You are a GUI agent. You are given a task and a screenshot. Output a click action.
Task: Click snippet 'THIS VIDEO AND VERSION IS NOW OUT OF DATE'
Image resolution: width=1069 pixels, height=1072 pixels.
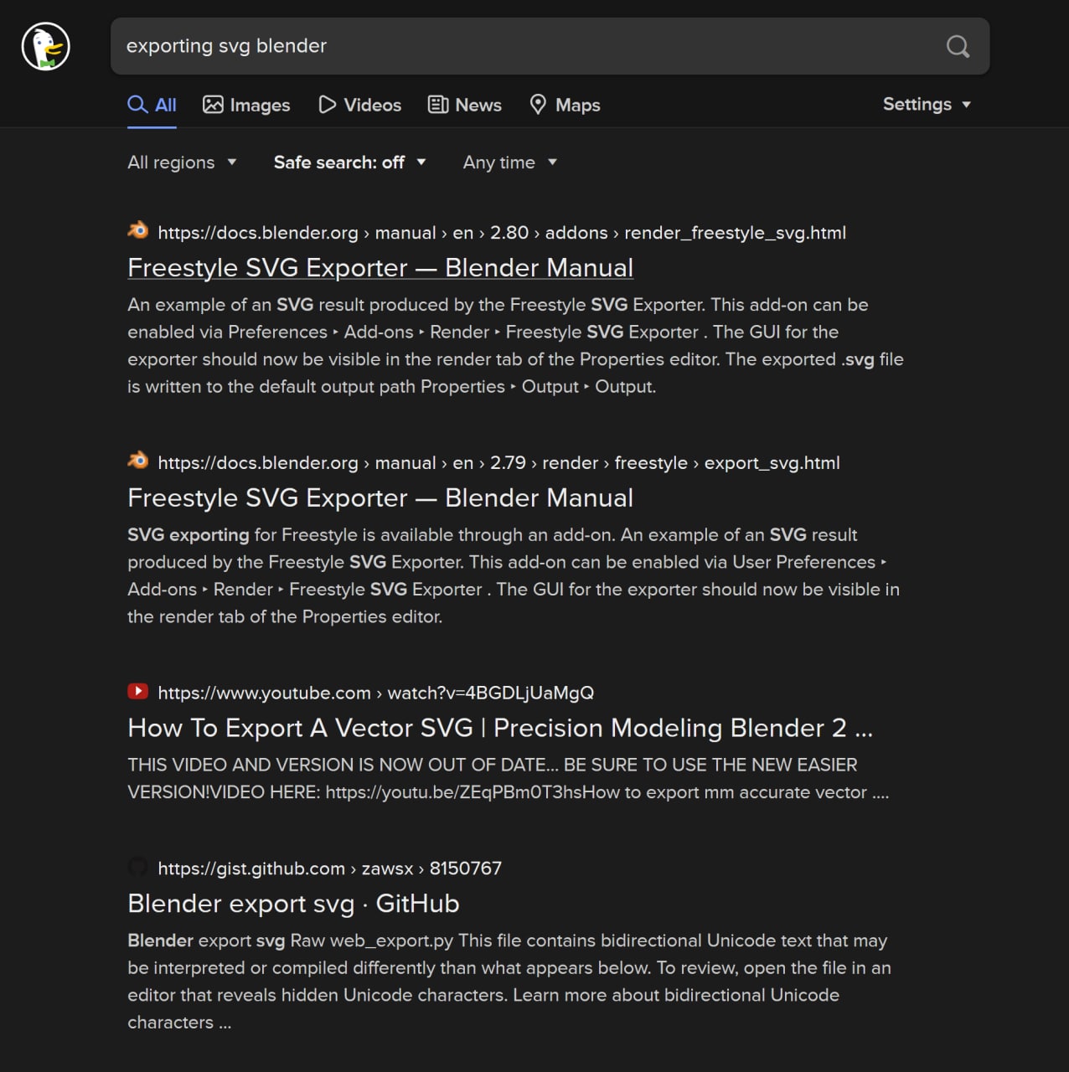[x=509, y=778]
